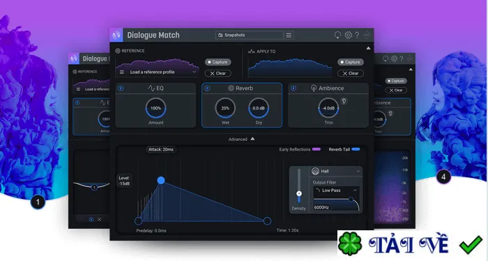Select the Reverb module tab
Image resolution: width=488 pixels, height=261 pixels.
242,89
